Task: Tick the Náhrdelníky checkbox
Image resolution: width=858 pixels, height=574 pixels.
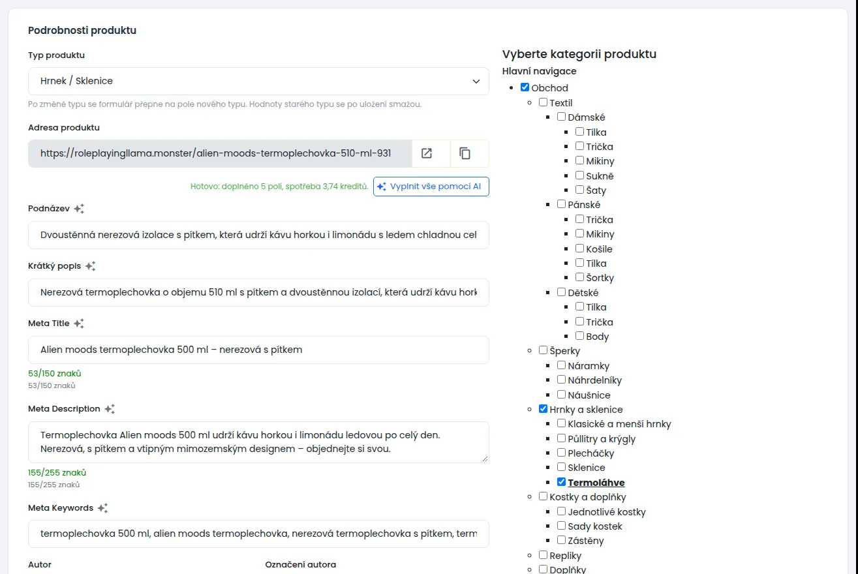Action: tap(561, 380)
